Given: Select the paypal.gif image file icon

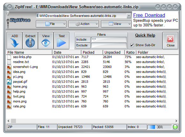Looking at the screenshot, I should [9, 82].
